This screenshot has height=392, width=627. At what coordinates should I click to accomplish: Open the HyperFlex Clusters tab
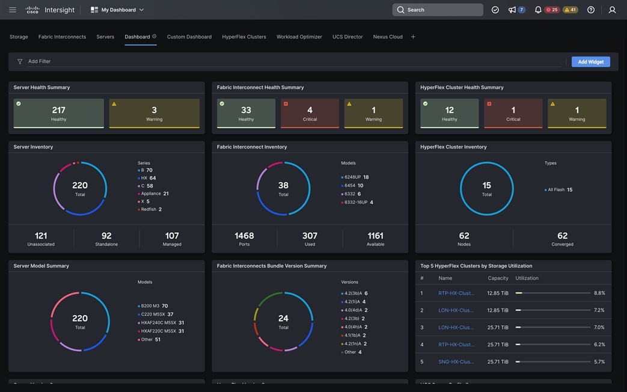tap(244, 37)
